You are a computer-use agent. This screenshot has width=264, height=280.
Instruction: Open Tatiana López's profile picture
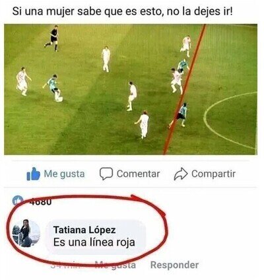point(26,233)
